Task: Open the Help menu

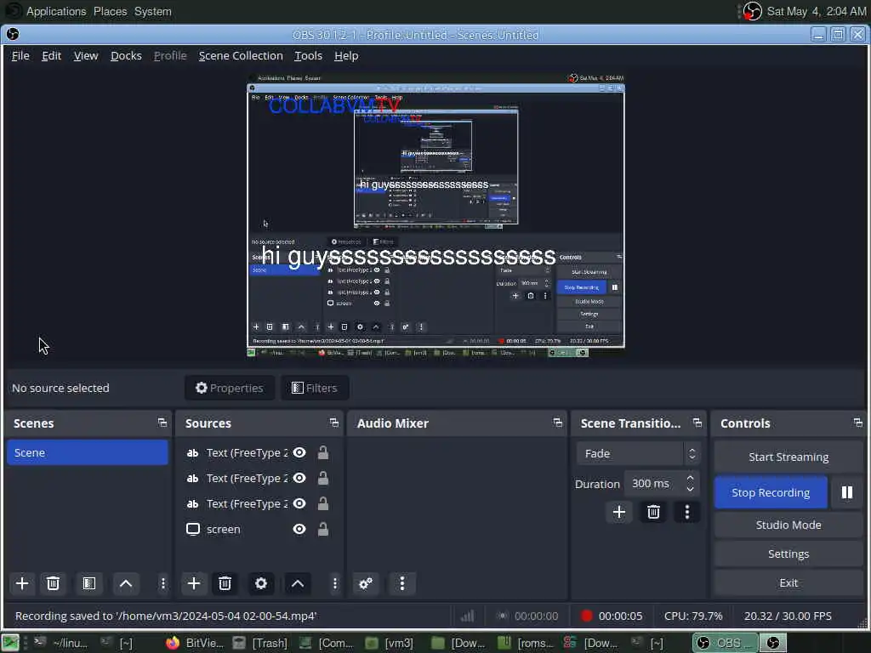Action: coord(346,55)
